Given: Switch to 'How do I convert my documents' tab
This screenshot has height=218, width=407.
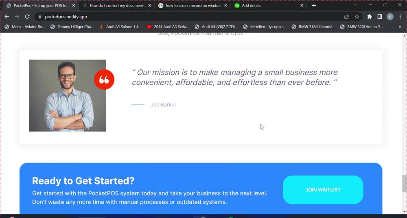Looking at the screenshot, I should (116, 5).
